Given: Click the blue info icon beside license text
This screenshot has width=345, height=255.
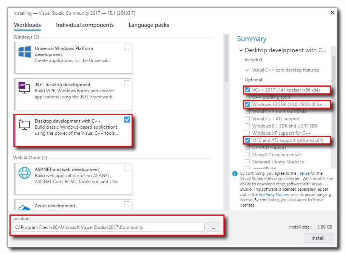Looking at the screenshot, I should tap(235, 174).
